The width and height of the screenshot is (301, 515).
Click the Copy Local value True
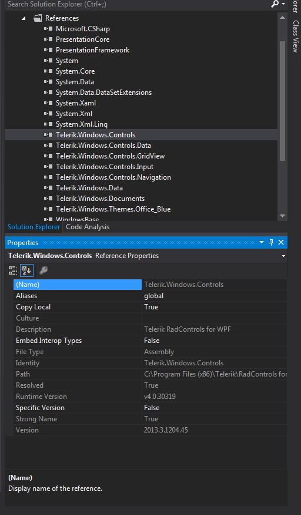click(151, 307)
